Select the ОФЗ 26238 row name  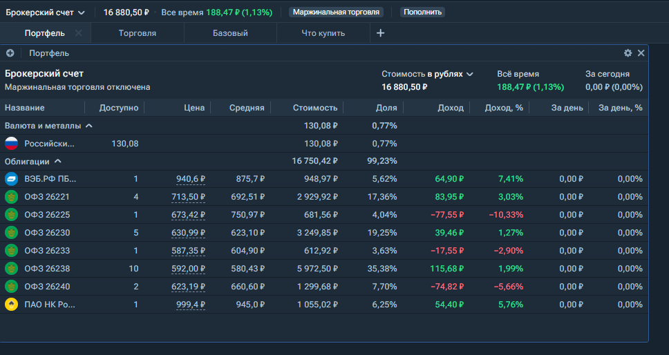(47, 269)
